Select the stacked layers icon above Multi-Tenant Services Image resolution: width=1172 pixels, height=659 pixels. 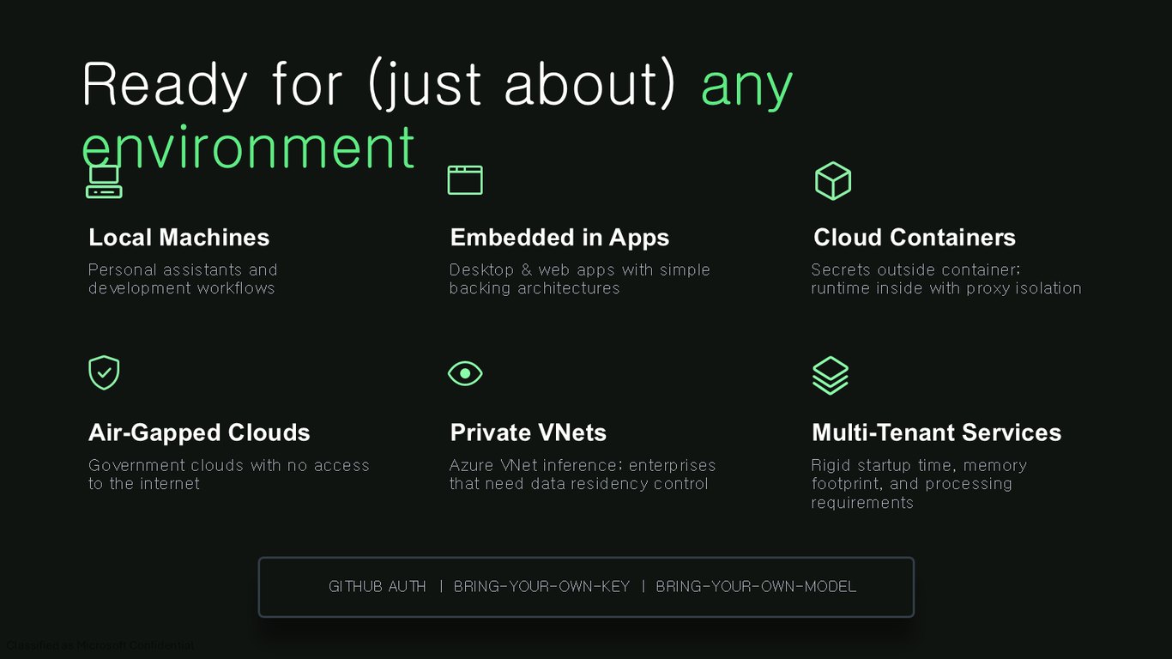pos(831,375)
